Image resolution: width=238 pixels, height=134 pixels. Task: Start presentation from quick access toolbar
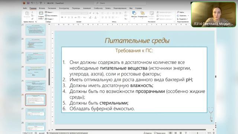[41, 3]
